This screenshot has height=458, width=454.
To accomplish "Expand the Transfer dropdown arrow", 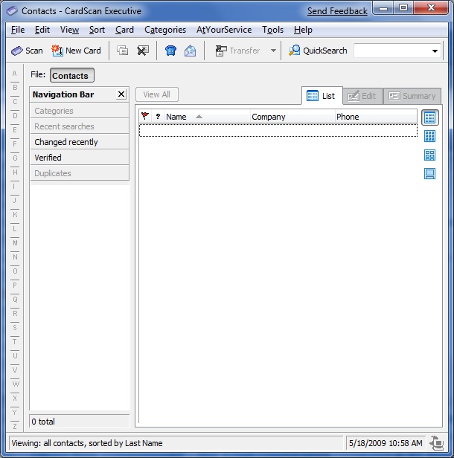I will coord(273,51).
